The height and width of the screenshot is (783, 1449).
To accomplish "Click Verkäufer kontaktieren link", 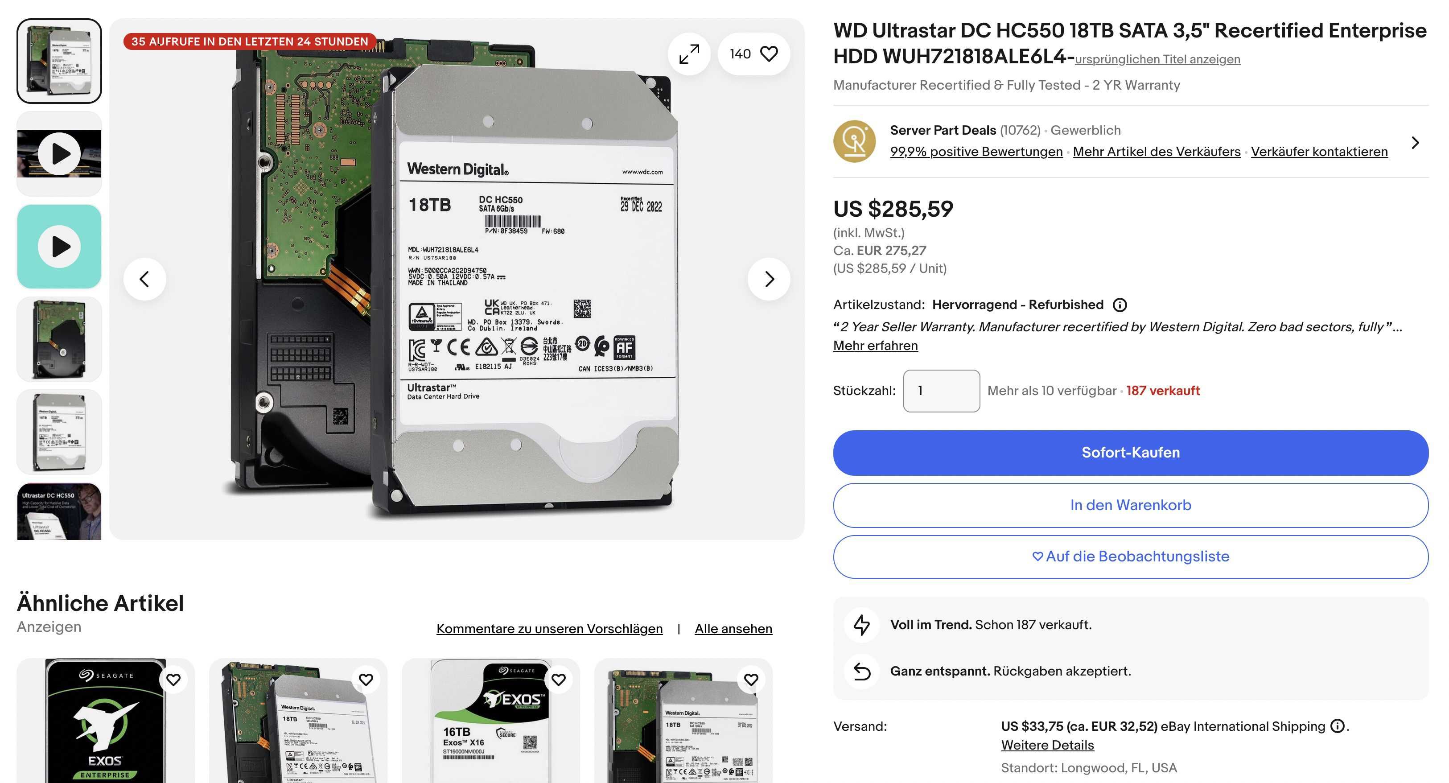I will pos(1319,151).
